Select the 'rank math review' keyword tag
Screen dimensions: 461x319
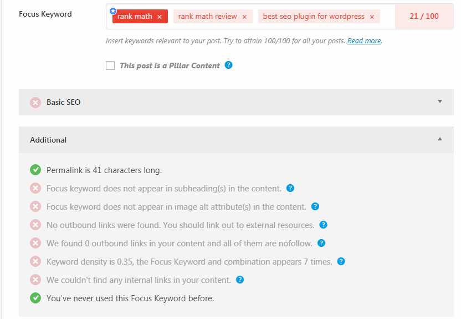(x=207, y=17)
